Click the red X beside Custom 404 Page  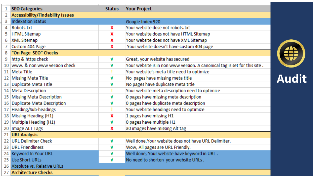coord(112,47)
